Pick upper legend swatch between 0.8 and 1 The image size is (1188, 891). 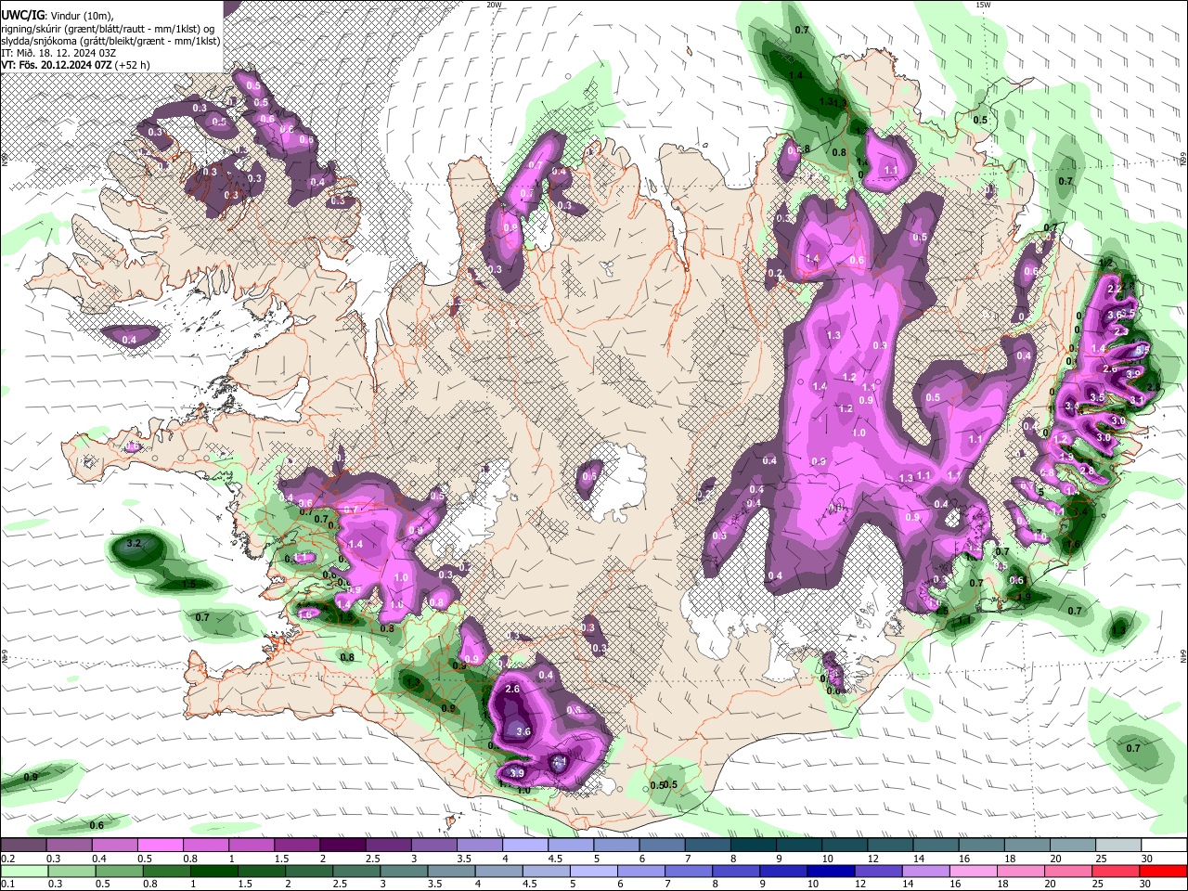(x=205, y=846)
